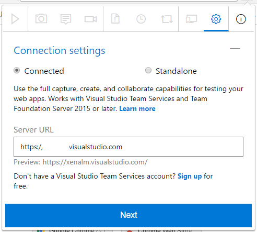The image size is (257, 232).
Task: Open devices mode icon
Action: click(191, 19)
